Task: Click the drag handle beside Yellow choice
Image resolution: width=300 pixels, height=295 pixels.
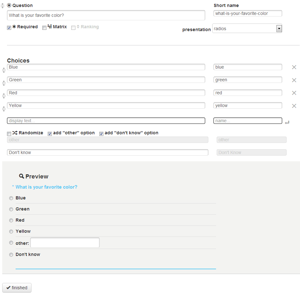Action: pyautogui.click(x=3, y=109)
